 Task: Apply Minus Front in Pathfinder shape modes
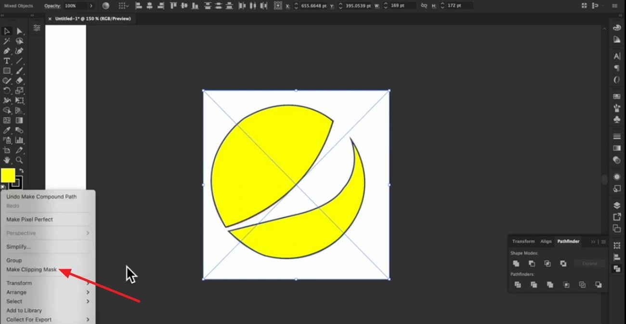(532, 263)
